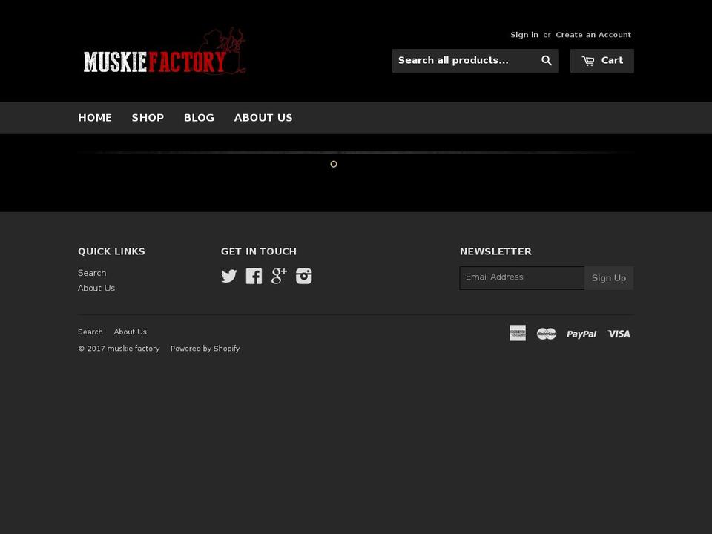Click the Muskie Factory logo

click(163, 50)
